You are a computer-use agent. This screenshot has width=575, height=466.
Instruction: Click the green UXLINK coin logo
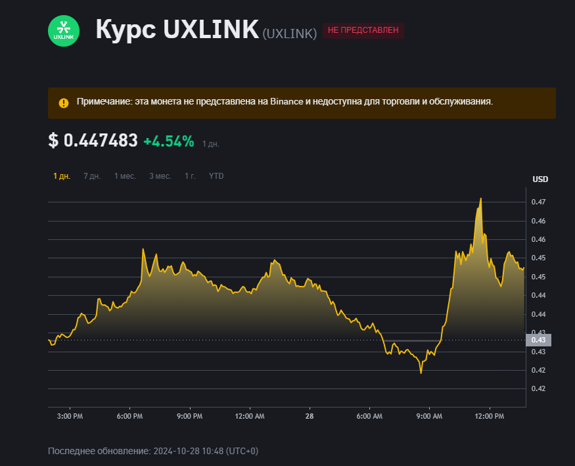click(64, 31)
